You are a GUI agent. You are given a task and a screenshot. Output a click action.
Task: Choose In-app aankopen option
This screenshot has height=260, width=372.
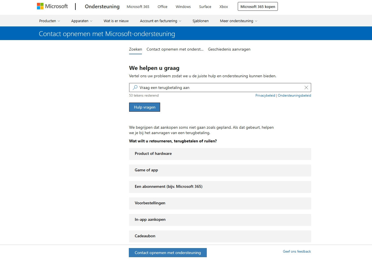(x=220, y=220)
